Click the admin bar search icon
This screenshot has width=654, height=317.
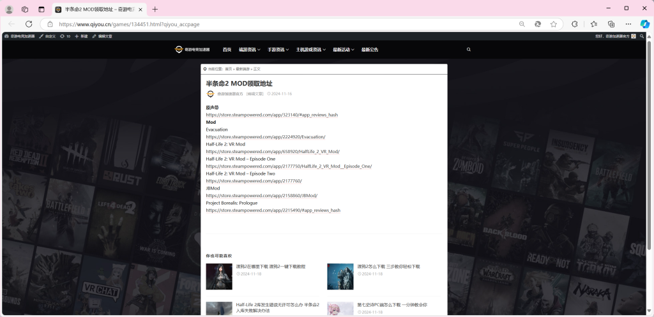[642, 36]
